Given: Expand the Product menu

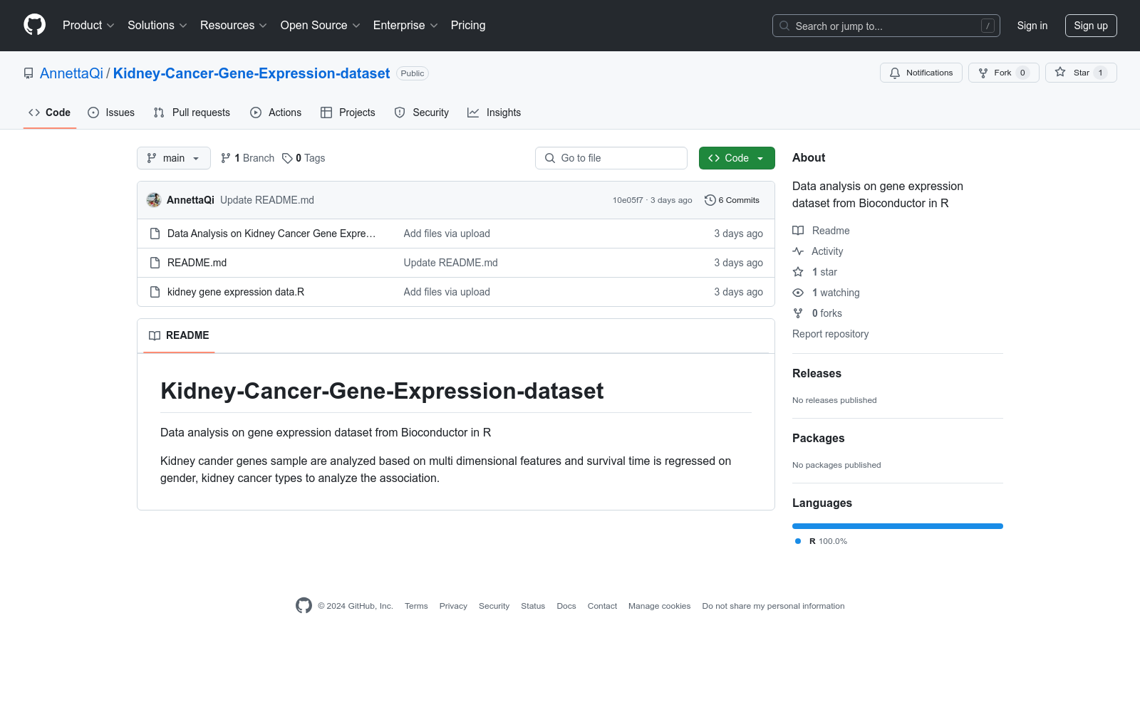Looking at the screenshot, I should tap(88, 26).
